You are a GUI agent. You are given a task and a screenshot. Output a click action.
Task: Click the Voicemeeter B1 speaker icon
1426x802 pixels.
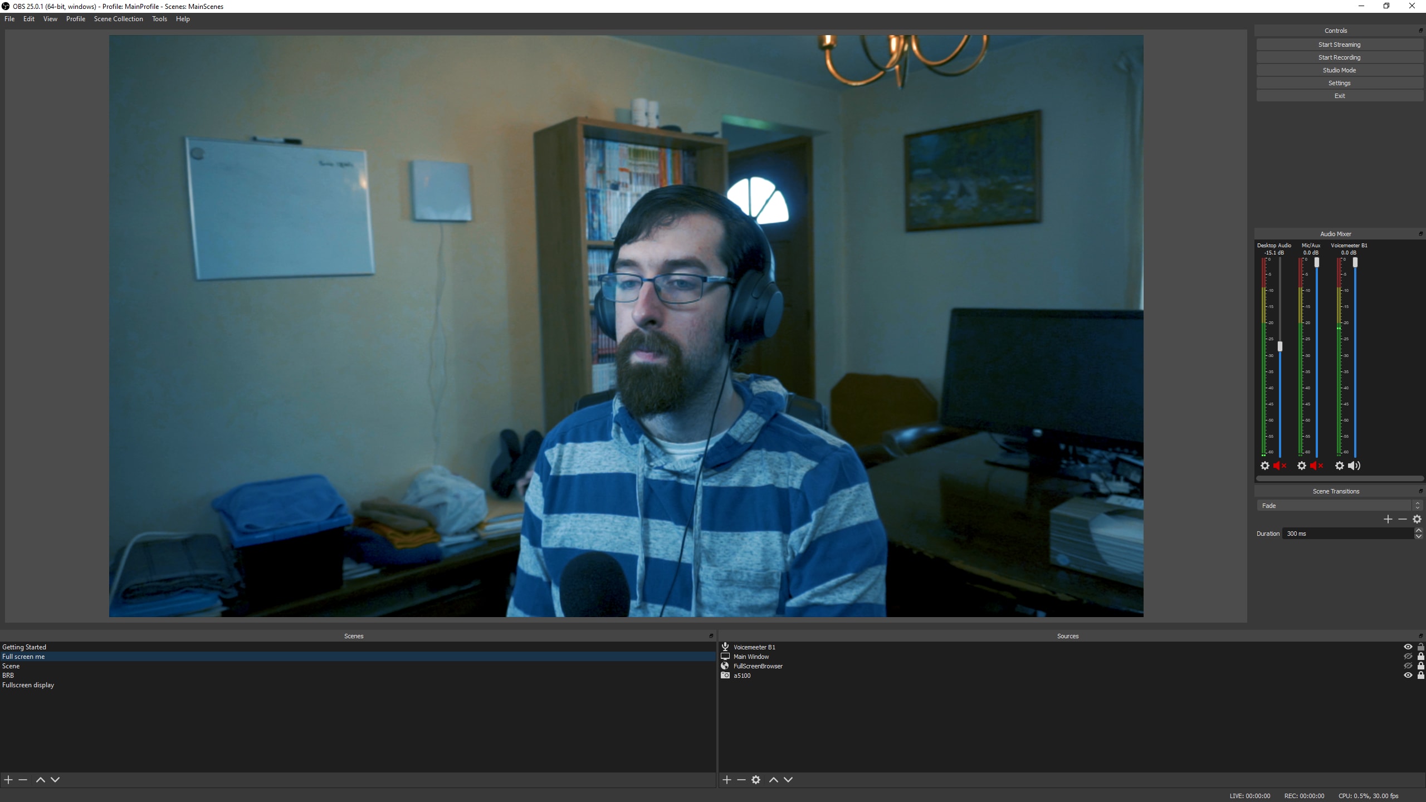(1355, 466)
